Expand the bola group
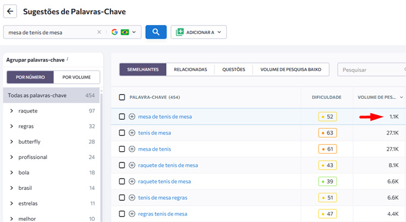 (11, 173)
